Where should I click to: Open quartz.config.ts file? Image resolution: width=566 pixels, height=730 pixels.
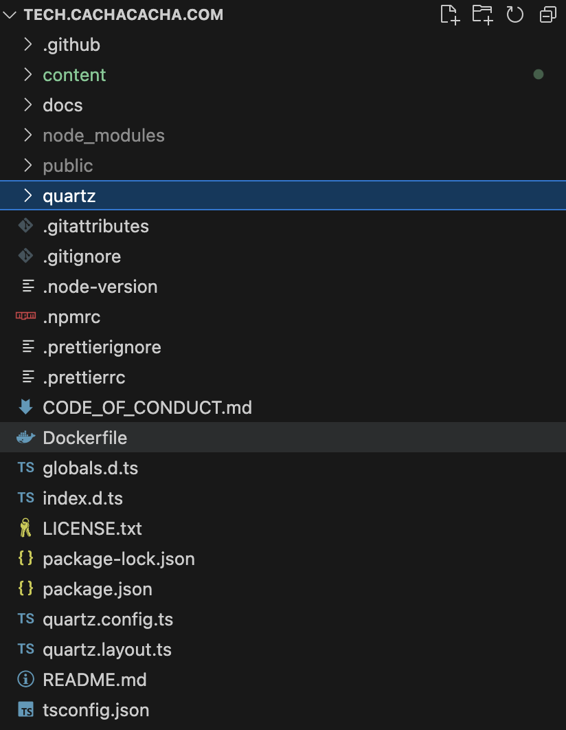tap(108, 619)
